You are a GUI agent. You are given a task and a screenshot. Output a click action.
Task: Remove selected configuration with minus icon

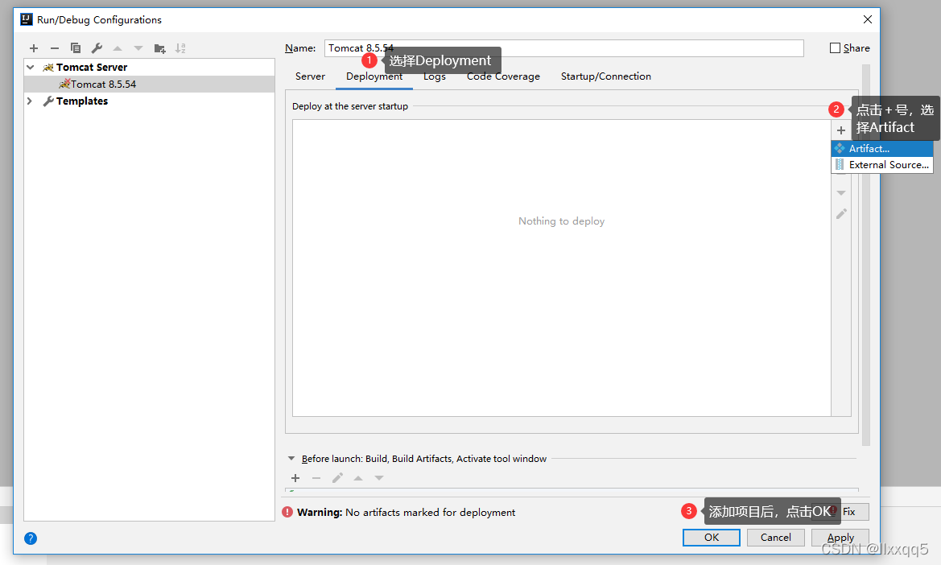coord(55,48)
